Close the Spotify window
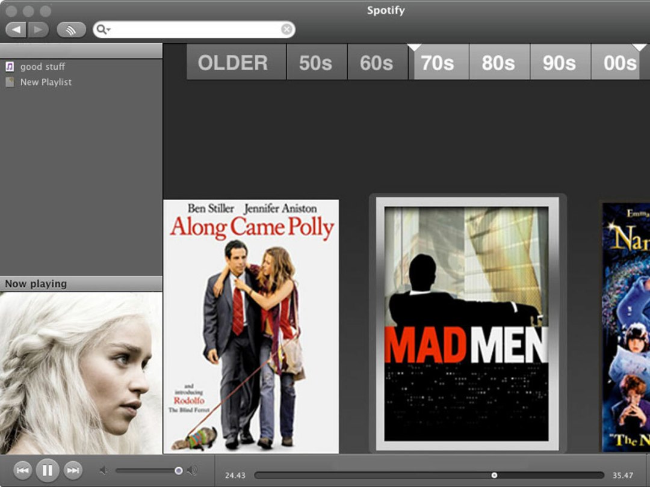The width and height of the screenshot is (650, 487). (11, 11)
